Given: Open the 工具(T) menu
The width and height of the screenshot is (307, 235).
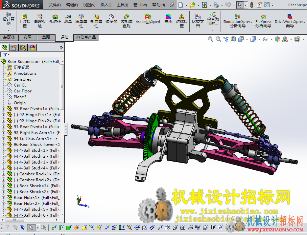Looking at the screenshot, I should click(x=122, y=5).
